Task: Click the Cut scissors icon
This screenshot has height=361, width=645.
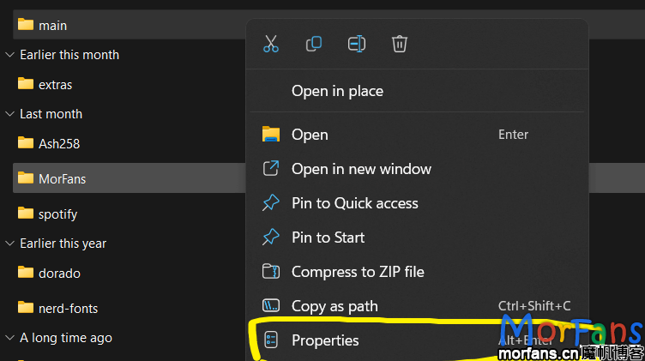Action: point(271,44)
